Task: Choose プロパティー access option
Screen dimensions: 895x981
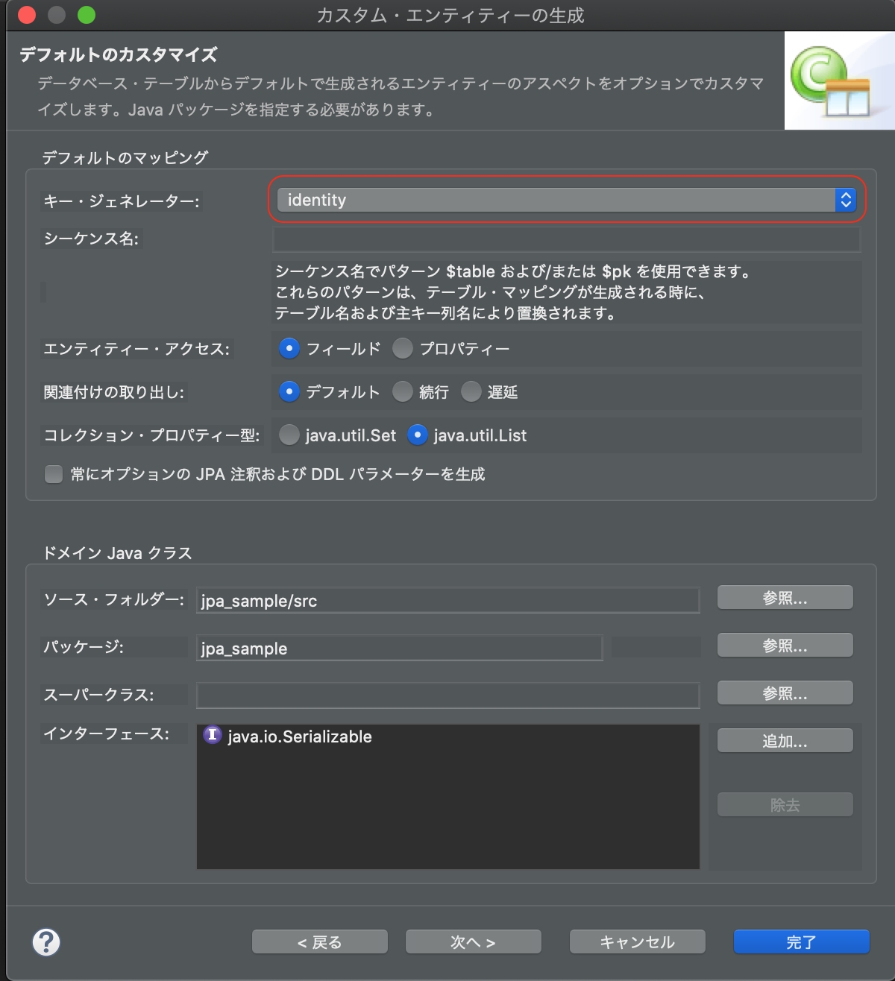Action: pos(402,348)
